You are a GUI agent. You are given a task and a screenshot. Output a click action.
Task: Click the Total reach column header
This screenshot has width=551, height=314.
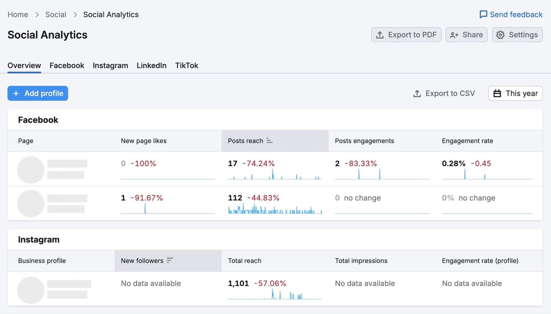pos(245,261)
